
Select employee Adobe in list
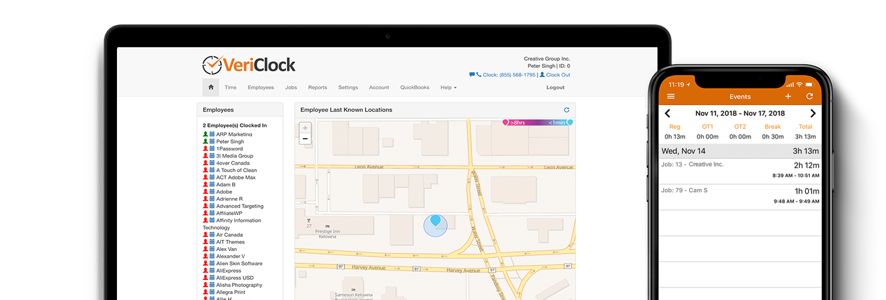click(x=224, y=192)
